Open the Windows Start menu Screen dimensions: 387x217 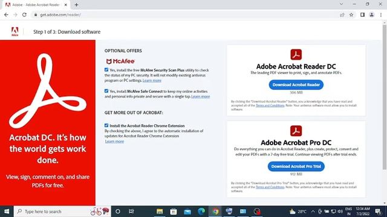coord(7,212)
